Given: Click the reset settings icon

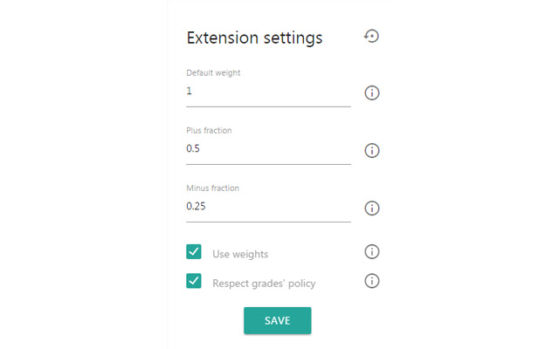Looking at the screenshot, I should click(x=372, y=37).
